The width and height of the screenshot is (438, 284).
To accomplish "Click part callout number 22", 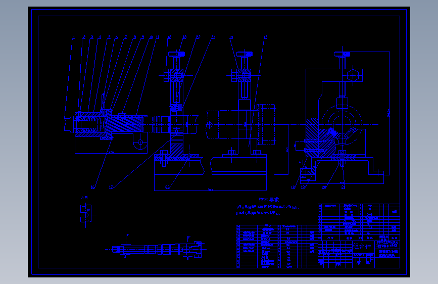I will pos(167,187).
